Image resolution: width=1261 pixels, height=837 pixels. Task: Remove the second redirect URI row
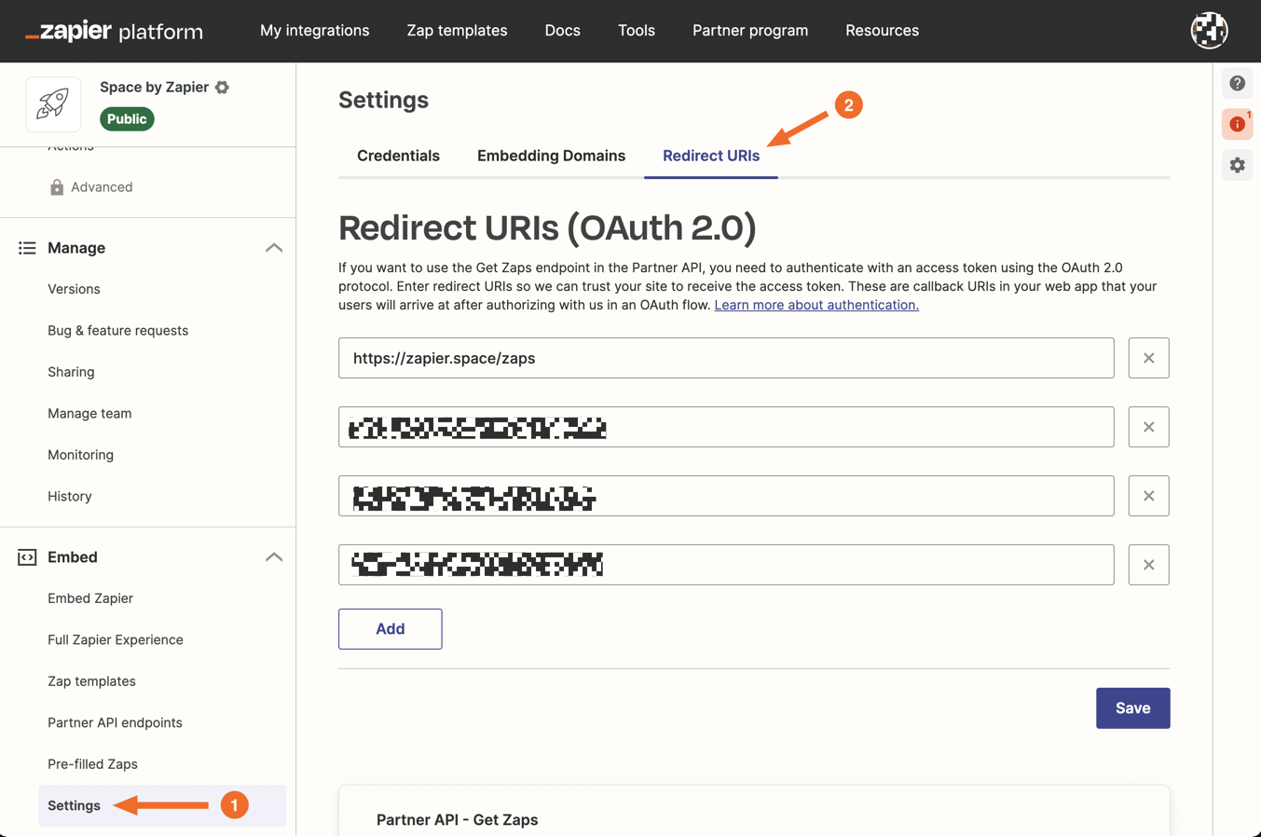(1148, 427)
